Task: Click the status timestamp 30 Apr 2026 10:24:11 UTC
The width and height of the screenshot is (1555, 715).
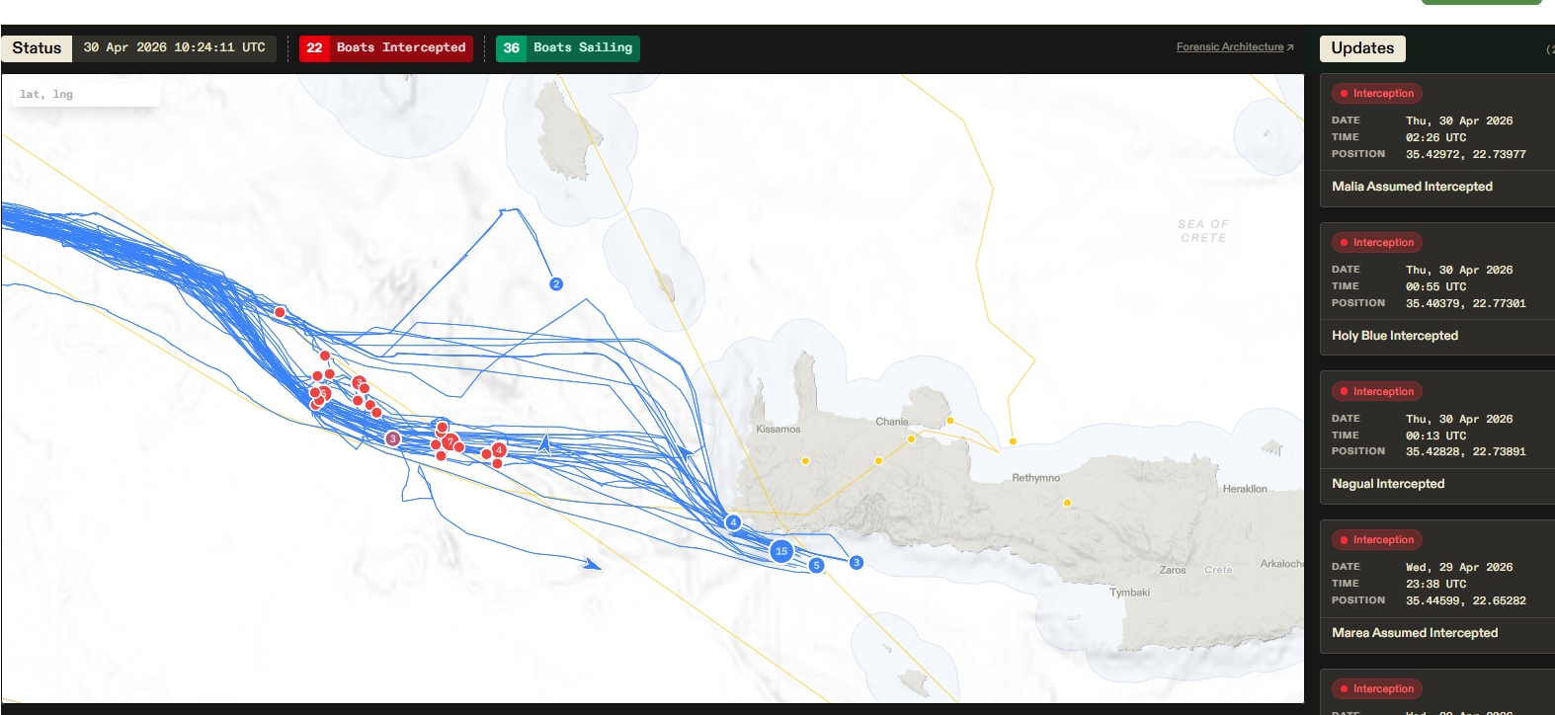Action: click(x=174, y=47)
